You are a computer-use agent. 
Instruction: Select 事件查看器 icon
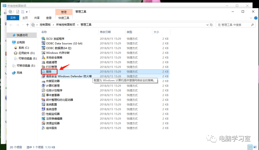(x=43, y=95)
